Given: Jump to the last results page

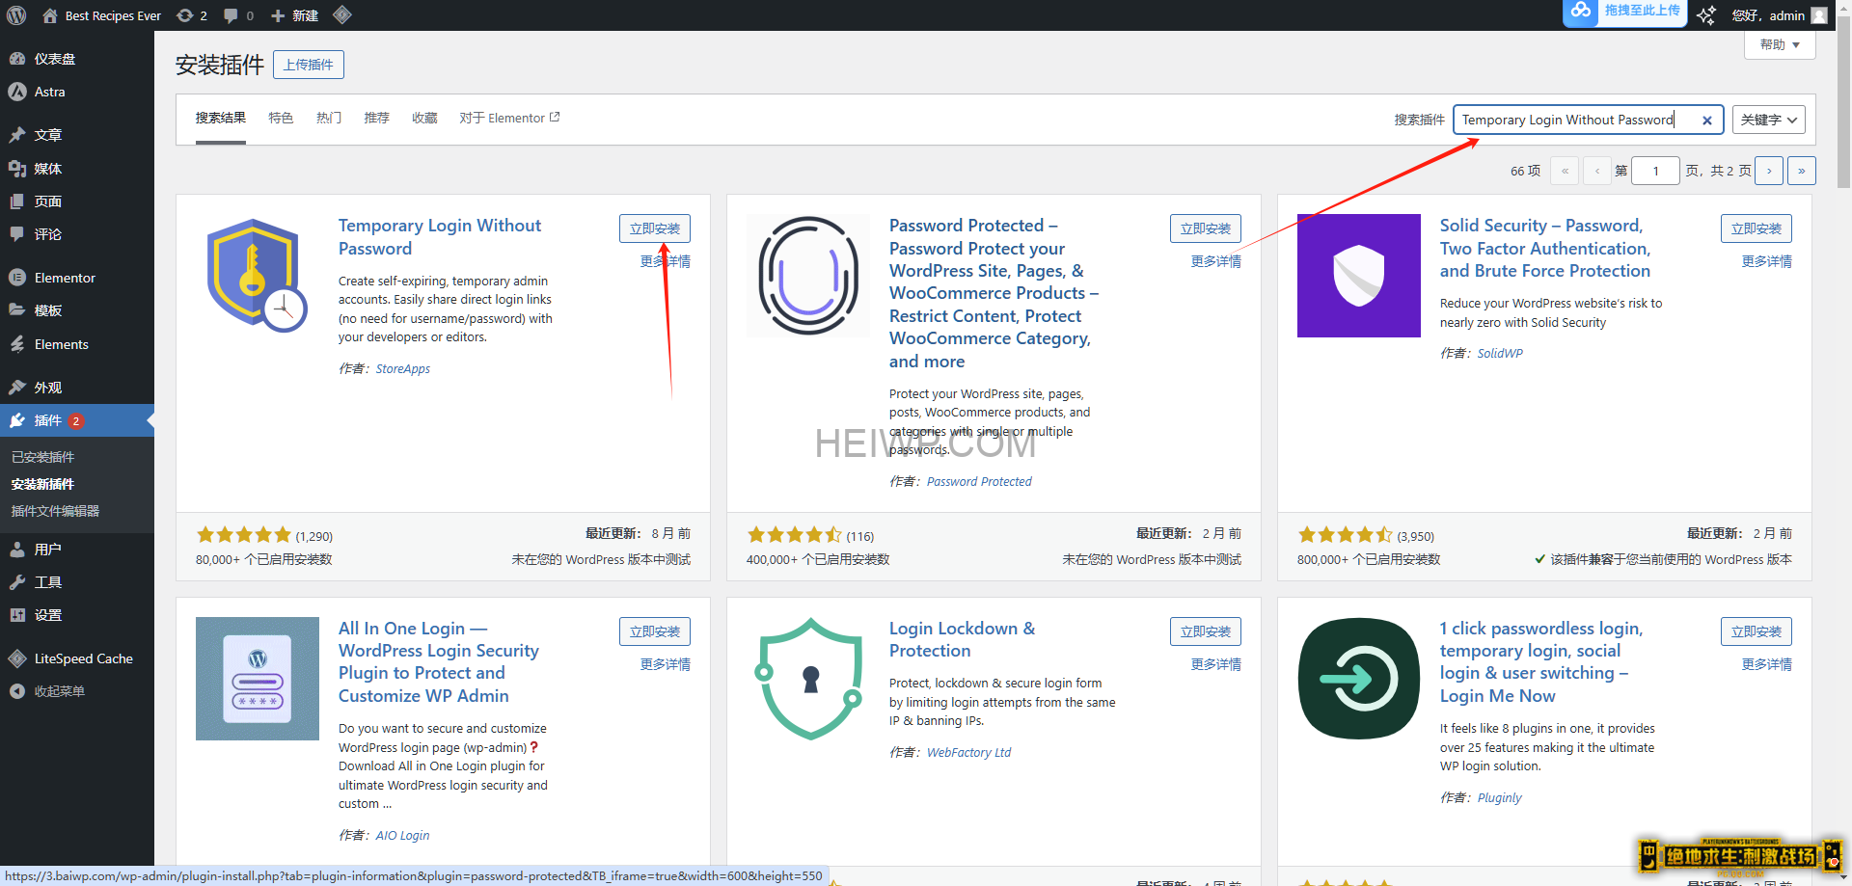Looking at the screenshot, I should point(1802,171).
